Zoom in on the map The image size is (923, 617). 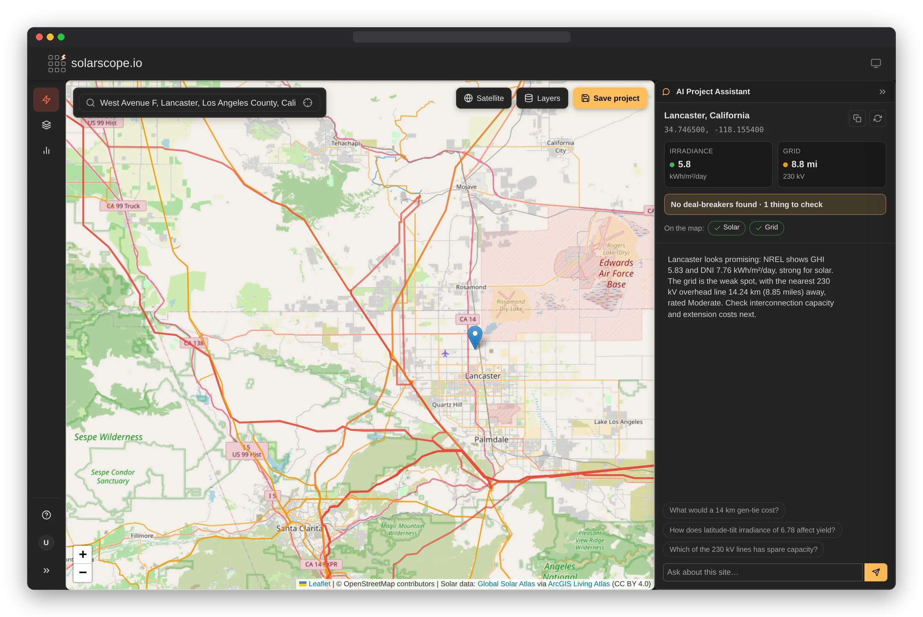click(x=83, y=554)
